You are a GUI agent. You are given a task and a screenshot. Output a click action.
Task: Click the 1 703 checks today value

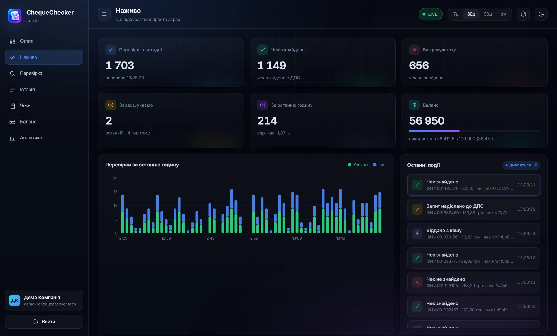pos(120,66)
